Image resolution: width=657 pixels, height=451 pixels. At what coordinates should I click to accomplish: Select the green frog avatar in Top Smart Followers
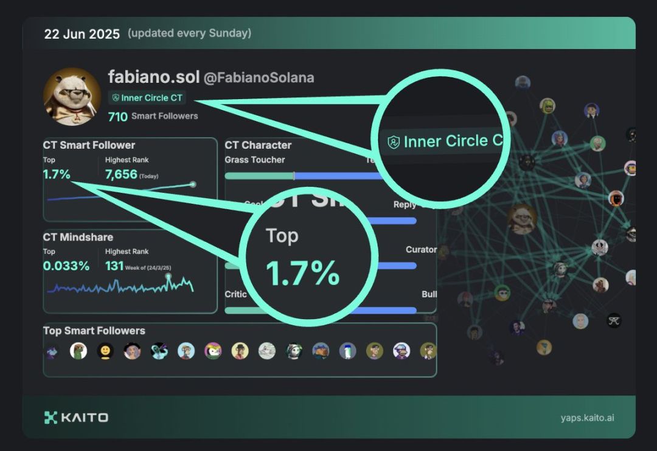click(x=78, y=351)
